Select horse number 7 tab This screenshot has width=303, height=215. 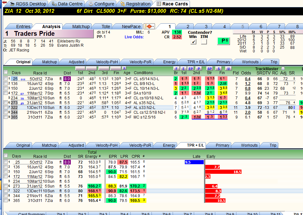279,27
